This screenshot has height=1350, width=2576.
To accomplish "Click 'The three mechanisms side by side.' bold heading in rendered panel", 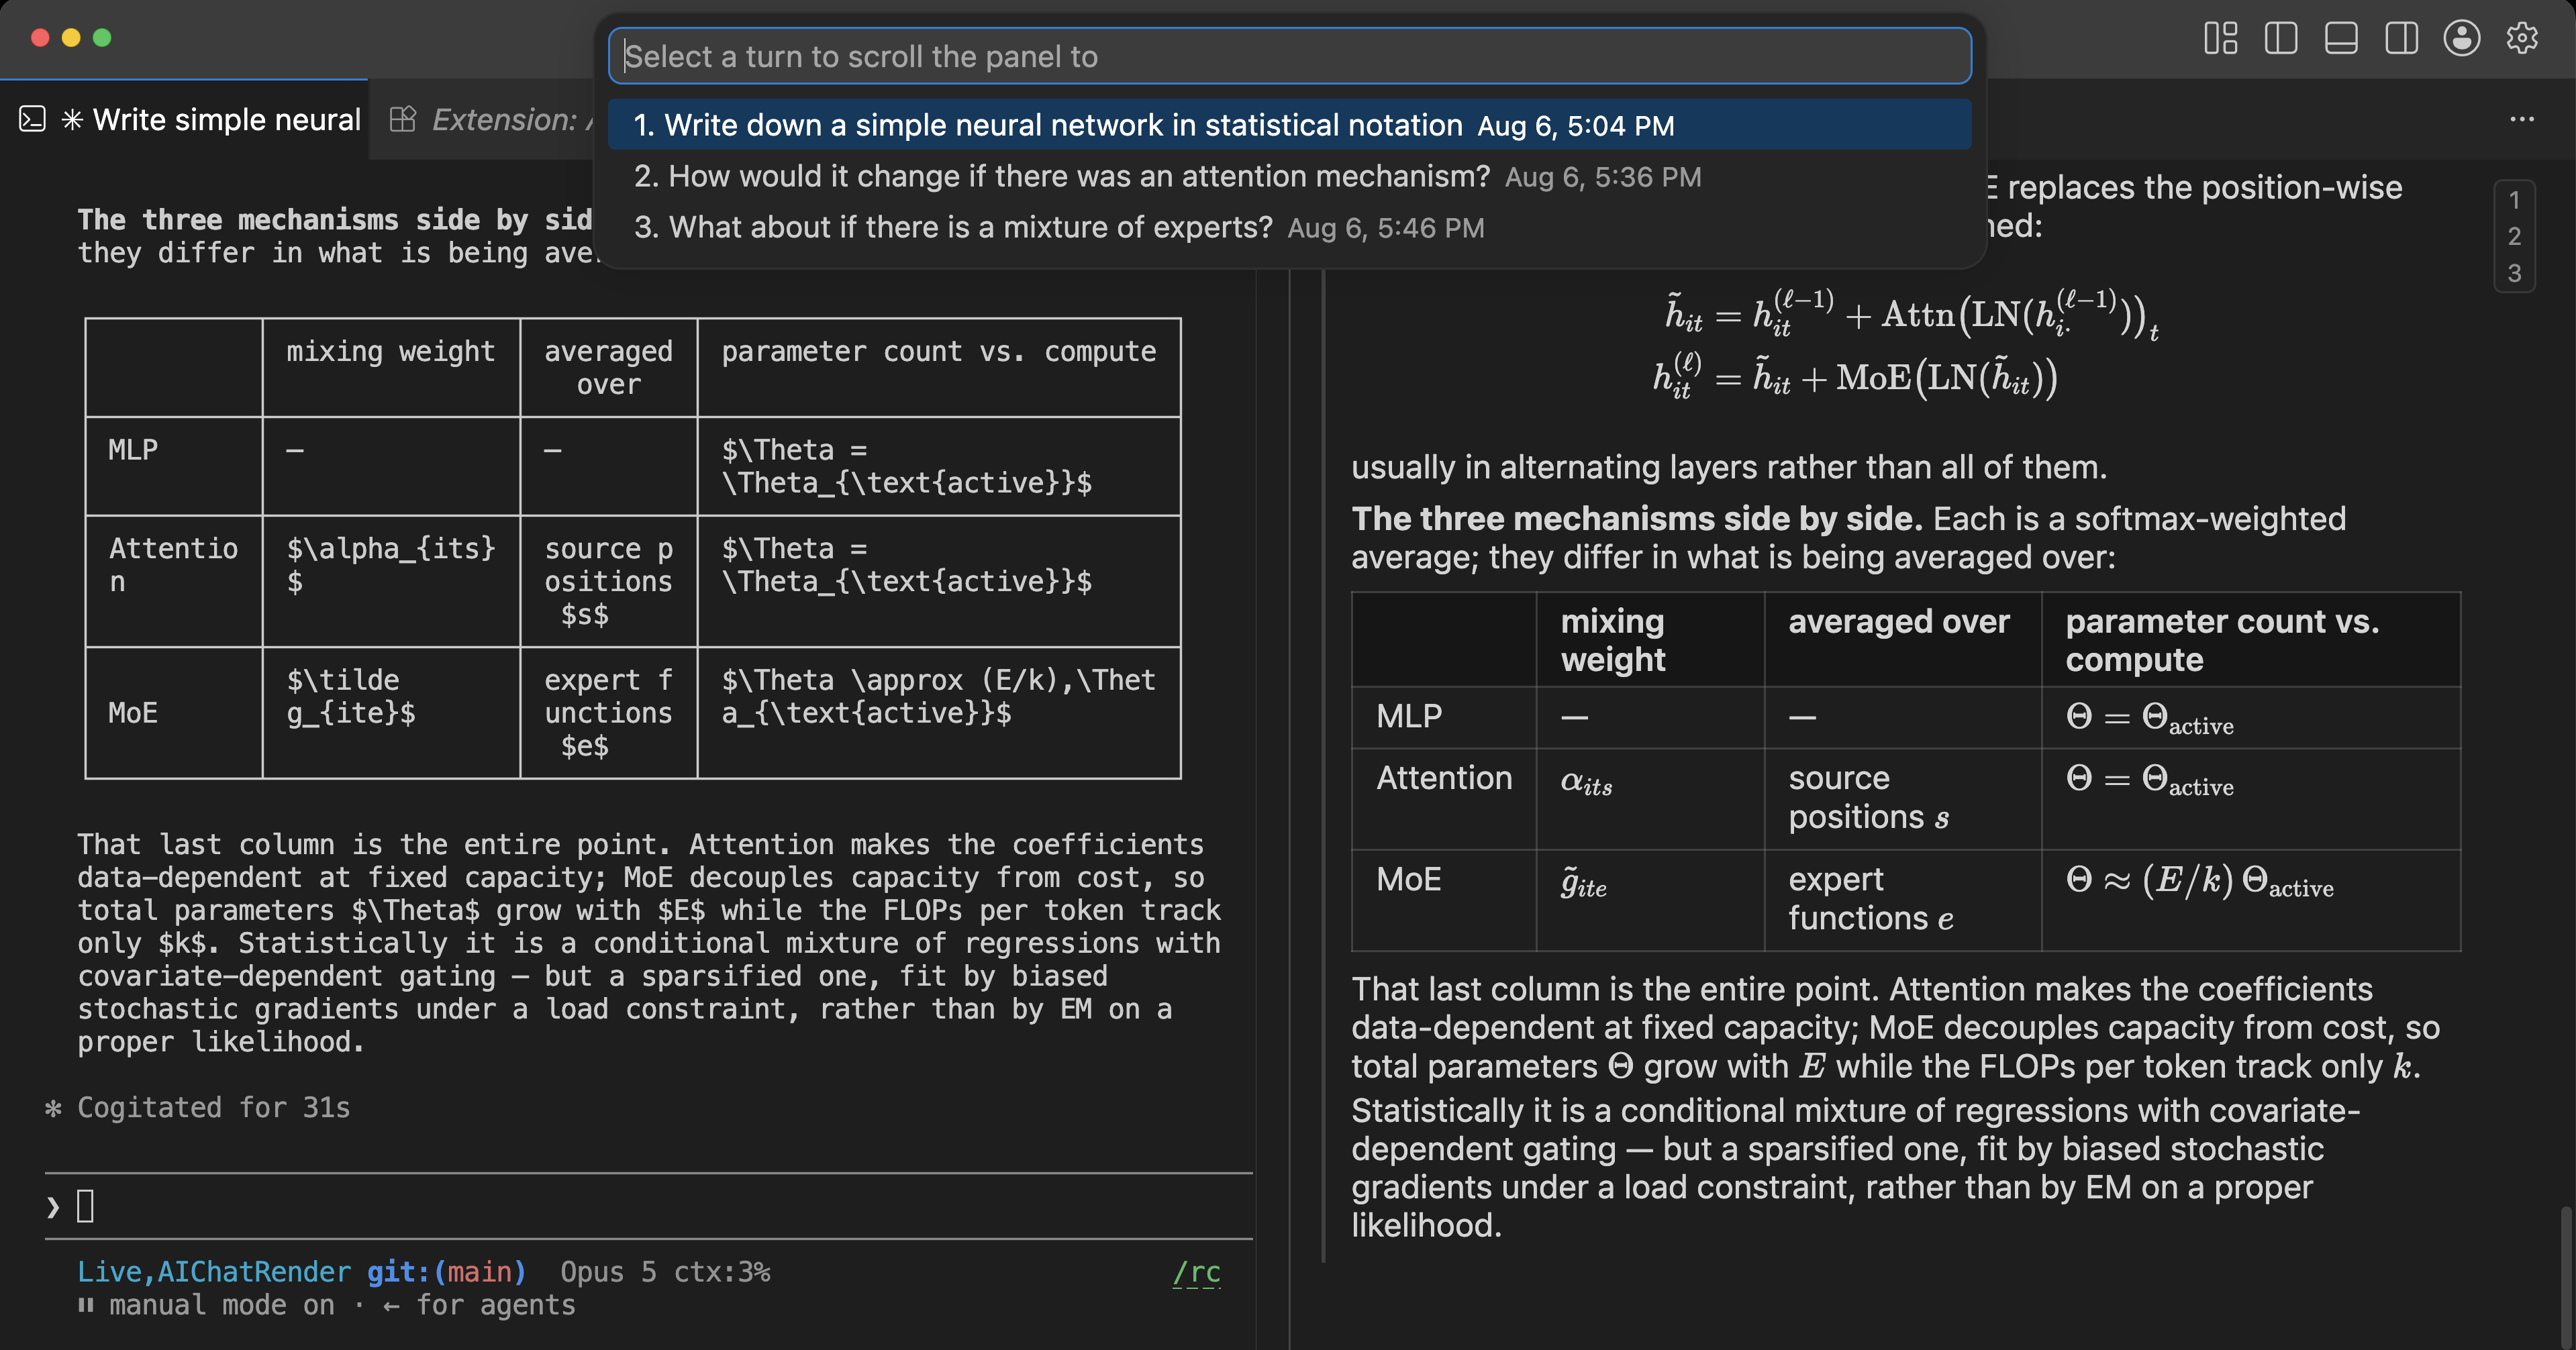I will (1637, 519).
